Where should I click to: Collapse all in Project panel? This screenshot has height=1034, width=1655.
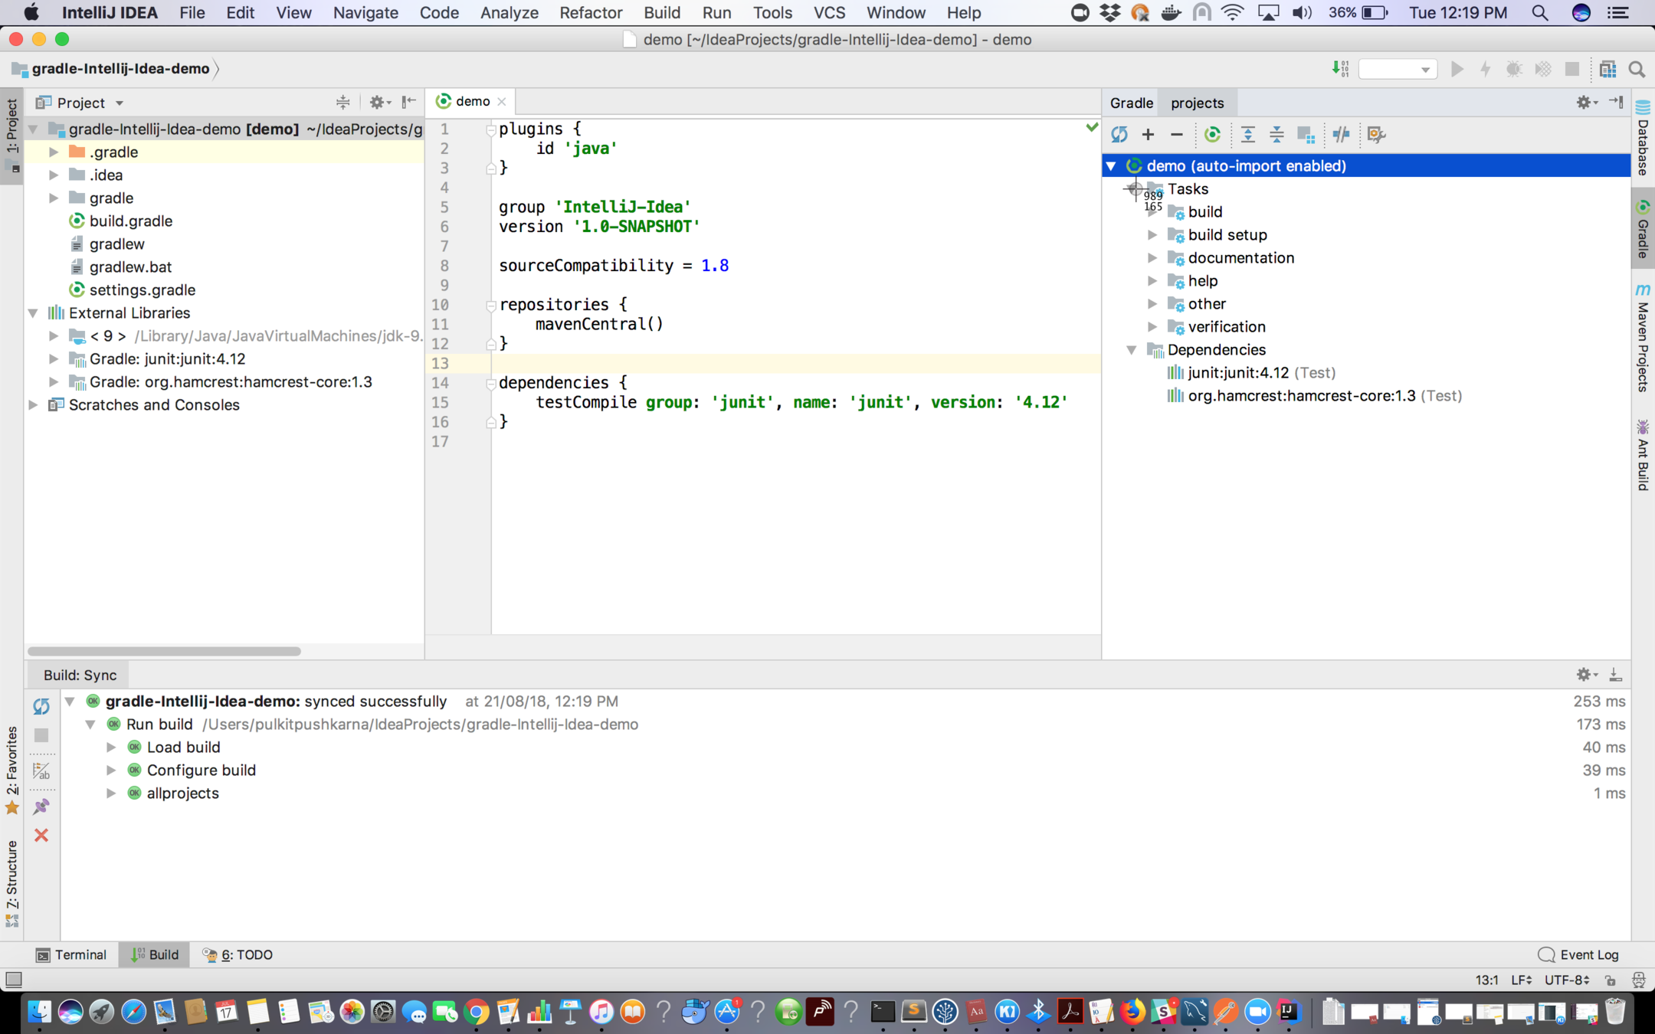pos(342,102)
